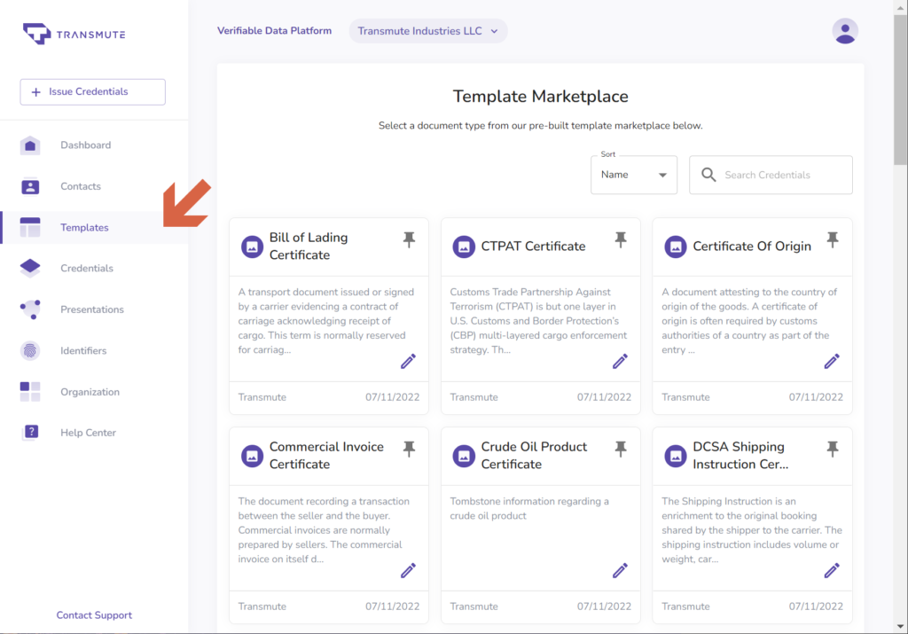Image resolution: width=908 pixels, height=634 pixels.
Task: Click the Transmute logo
Action: [x=74, y=35]
